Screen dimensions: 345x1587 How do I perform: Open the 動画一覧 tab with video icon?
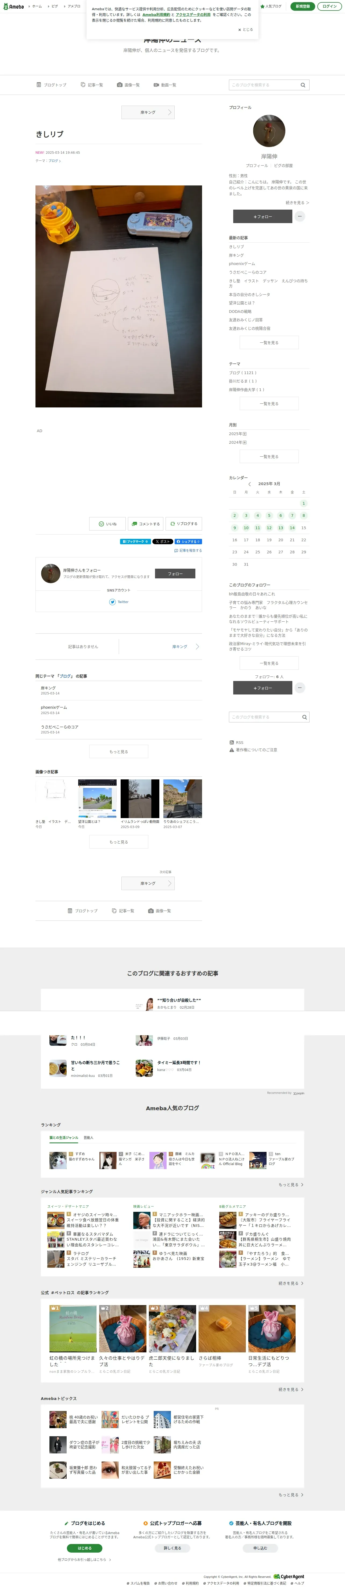[x=165, y=85]
